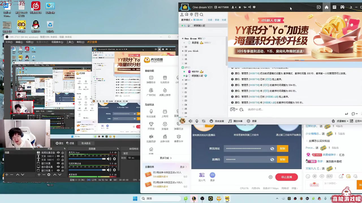362x203 pixels.
Task: Open 粉丝连麦 in Huya interactive features
Action: 151,114
